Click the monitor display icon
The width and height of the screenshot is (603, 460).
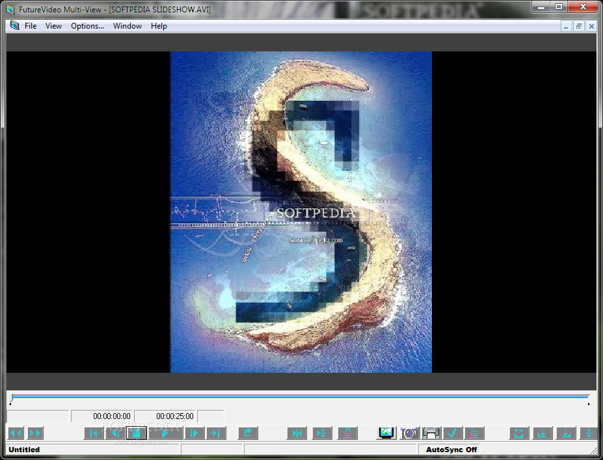(x=386, y=433)
